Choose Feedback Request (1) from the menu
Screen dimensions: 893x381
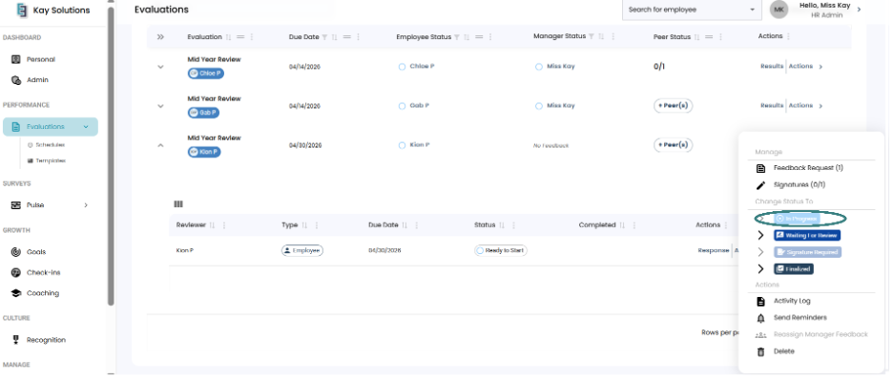[x=808, y=168]
